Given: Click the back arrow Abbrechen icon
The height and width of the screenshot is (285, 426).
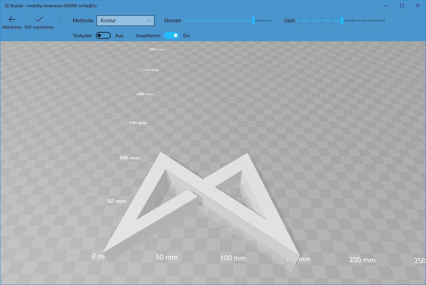Looking at the screenshot, I should coord(12,19).
